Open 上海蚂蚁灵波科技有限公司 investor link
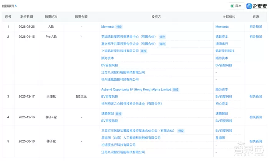Image resolution: width=269 pixels, height=161 pixels. tap(120, 51)
